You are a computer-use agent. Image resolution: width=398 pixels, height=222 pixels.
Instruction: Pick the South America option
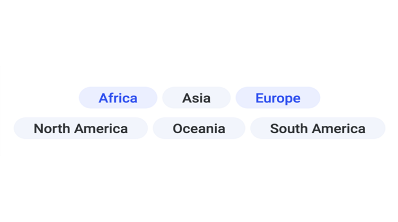(318, 128)
